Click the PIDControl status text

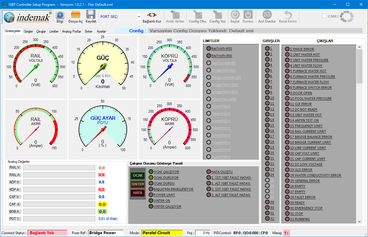(x=241, y=233)
